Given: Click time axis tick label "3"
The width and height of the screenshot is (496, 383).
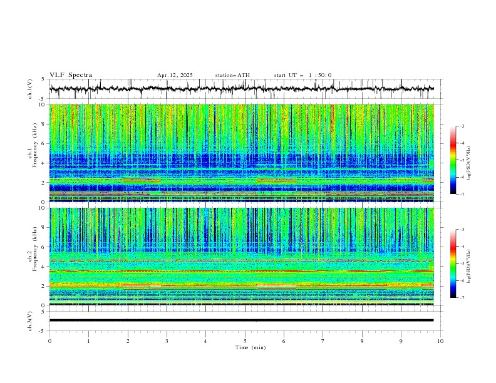Looking at the screenshot, I should (x=167, y=341).
